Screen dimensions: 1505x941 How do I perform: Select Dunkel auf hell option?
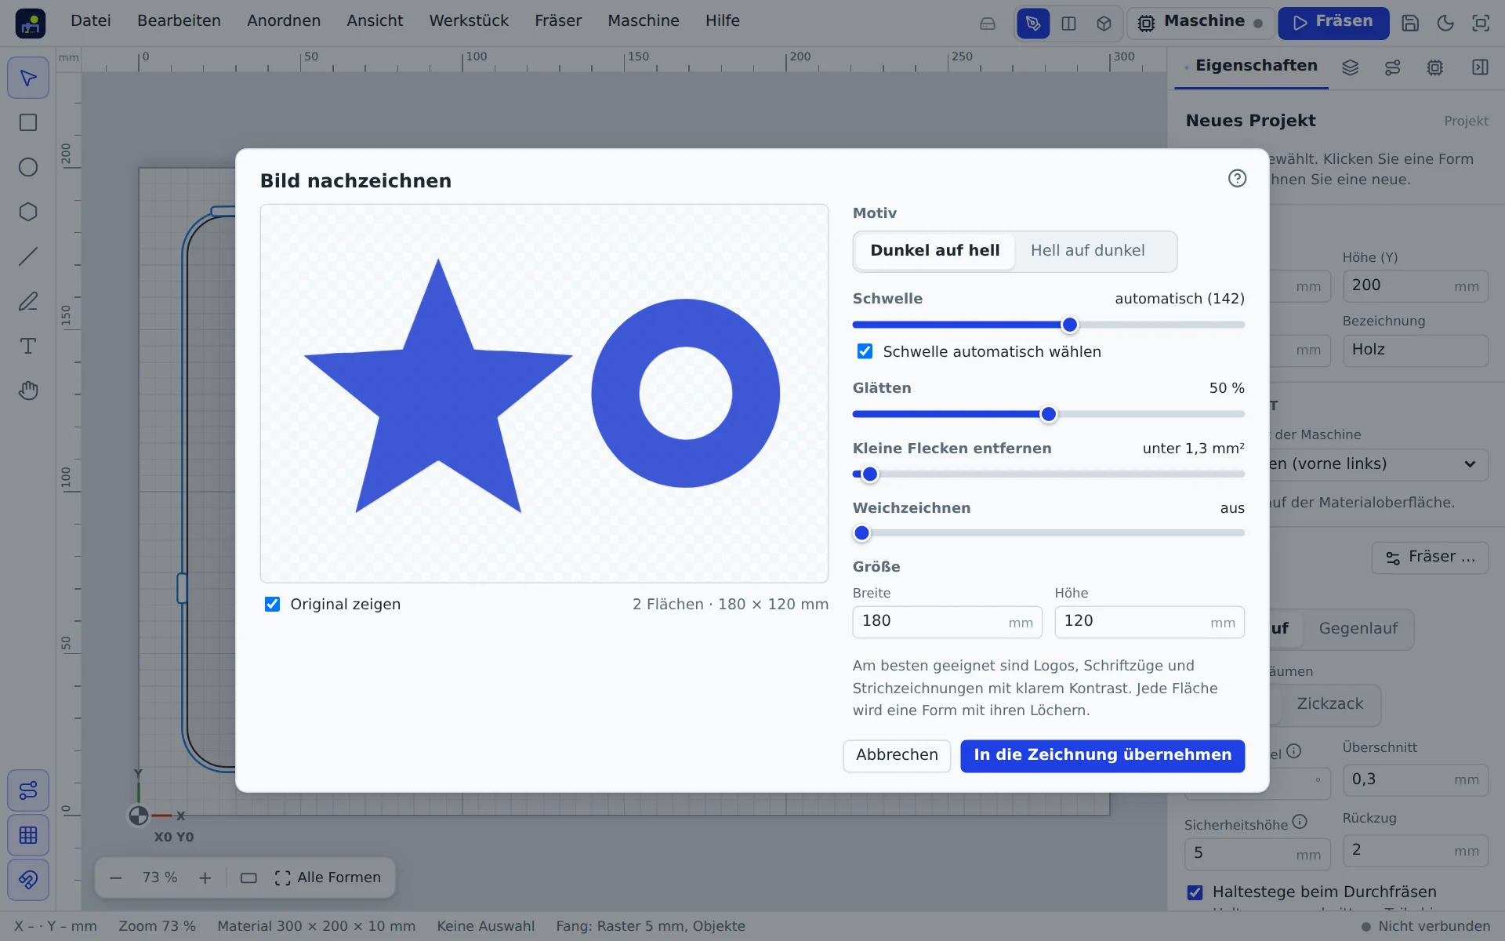934,251
